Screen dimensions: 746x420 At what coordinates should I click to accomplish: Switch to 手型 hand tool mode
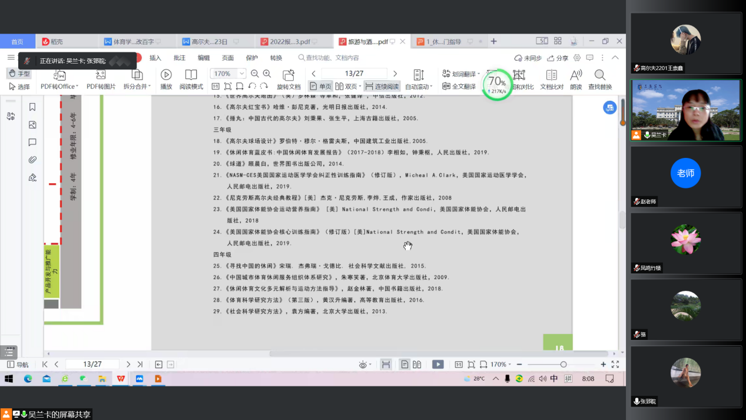(x=19, y=74)
